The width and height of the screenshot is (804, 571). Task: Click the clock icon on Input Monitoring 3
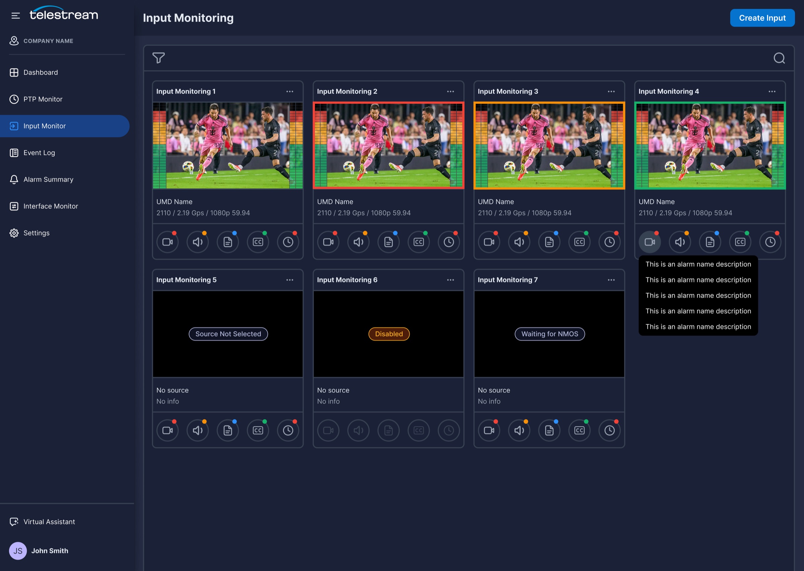pos(609,242)
